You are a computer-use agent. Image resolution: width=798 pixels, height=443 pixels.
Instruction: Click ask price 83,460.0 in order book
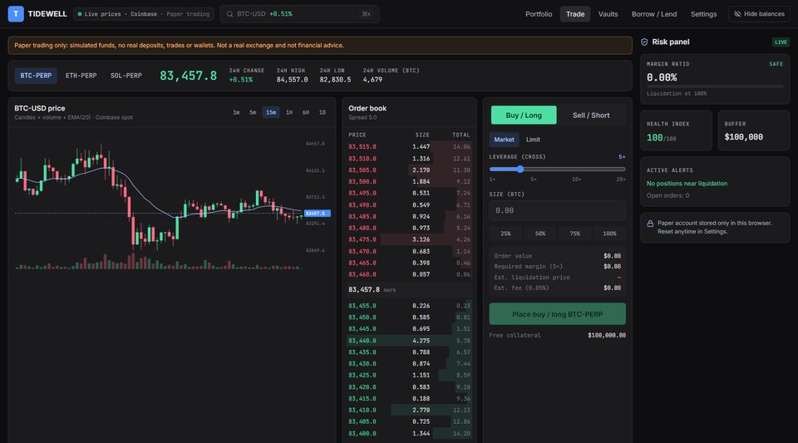362,274
